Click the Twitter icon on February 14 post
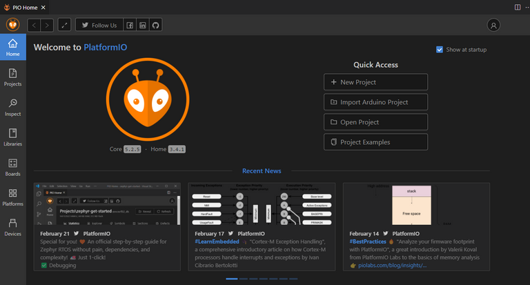Viewport: 530px width, 285px height. click(x=386, y=234)
